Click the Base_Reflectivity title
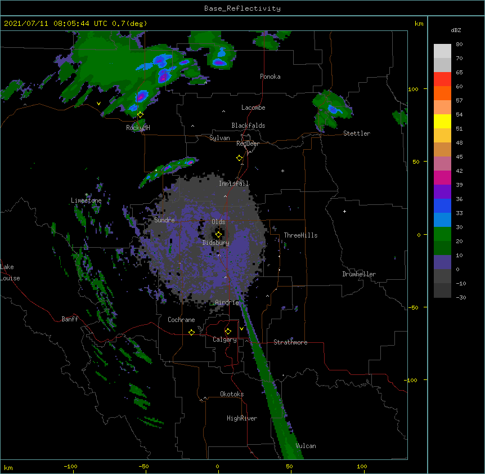The image size is (485, 474). click(x=242, y=8)
